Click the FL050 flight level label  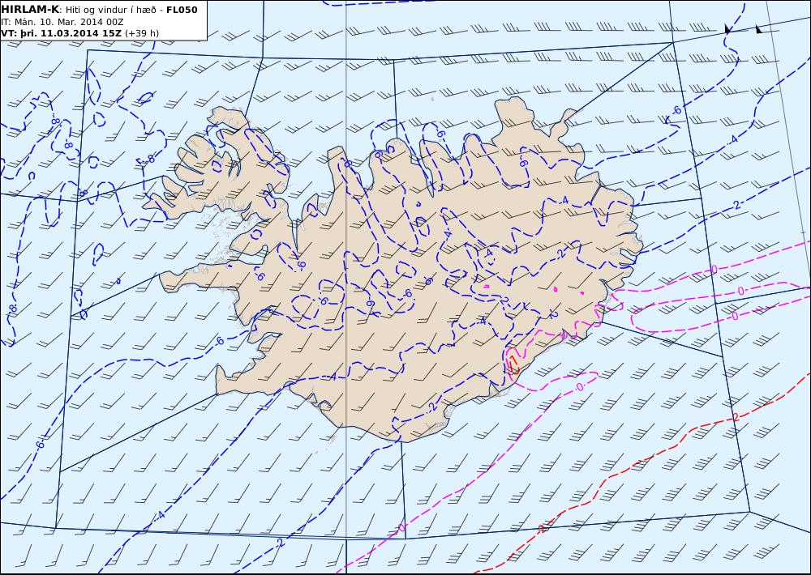182,10
